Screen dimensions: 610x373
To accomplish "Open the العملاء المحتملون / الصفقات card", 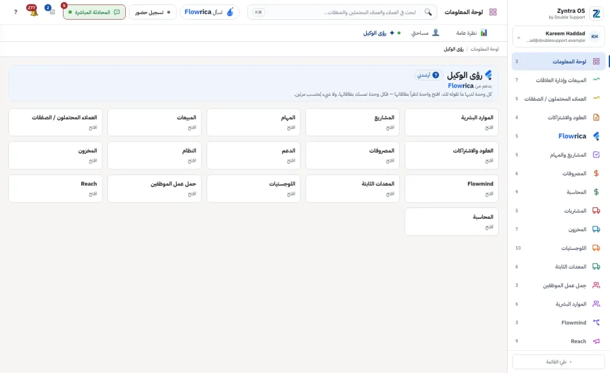I will (55, 122).
